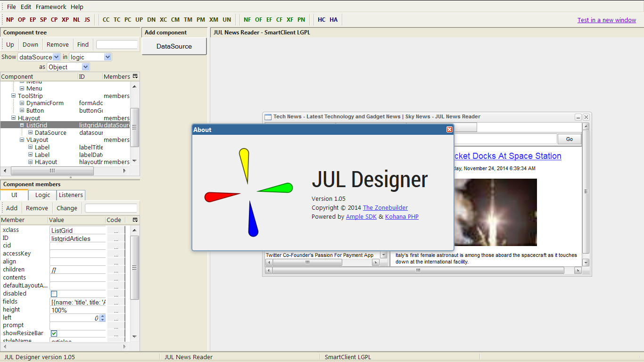Add a DataSource component
The height and width of the screenshot is (362, 644).
(174, 46)
